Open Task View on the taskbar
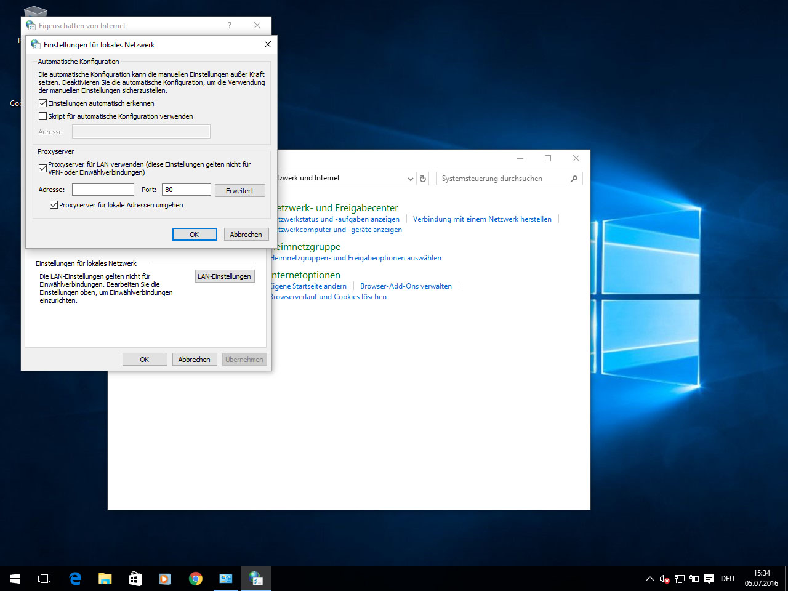Viewport: 788px width, 591px height. tap(44, 579)
